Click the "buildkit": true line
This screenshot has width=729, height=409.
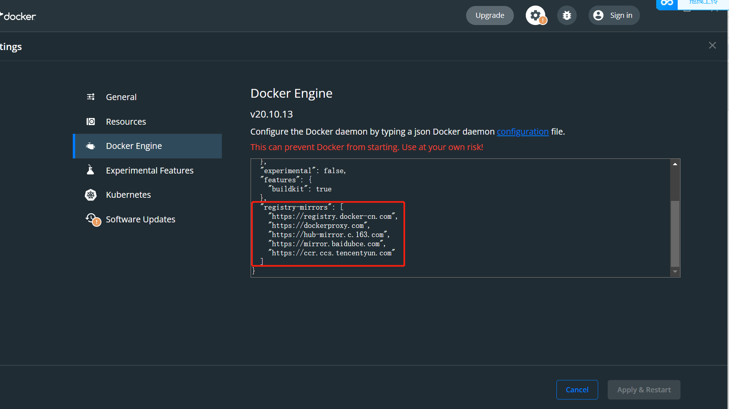tap(300, 189)
